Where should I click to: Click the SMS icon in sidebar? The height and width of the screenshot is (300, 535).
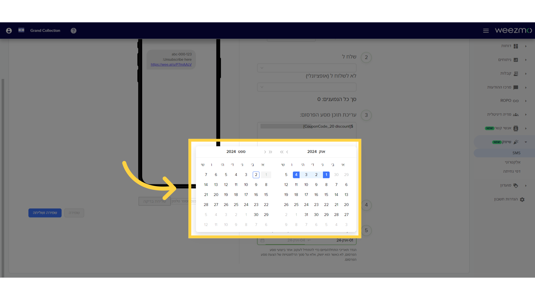click(x=516, y=153)
